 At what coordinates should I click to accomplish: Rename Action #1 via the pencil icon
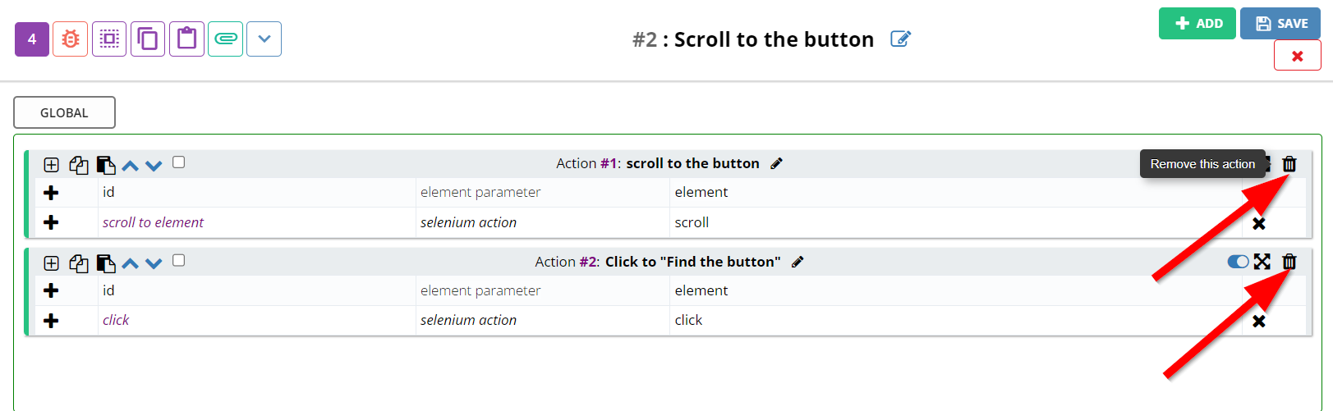tap(776, 163)
